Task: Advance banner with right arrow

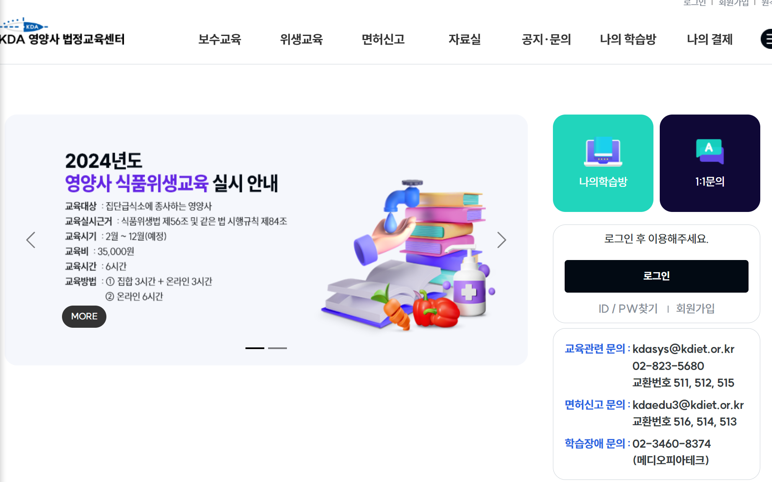Action: point(501,240)
